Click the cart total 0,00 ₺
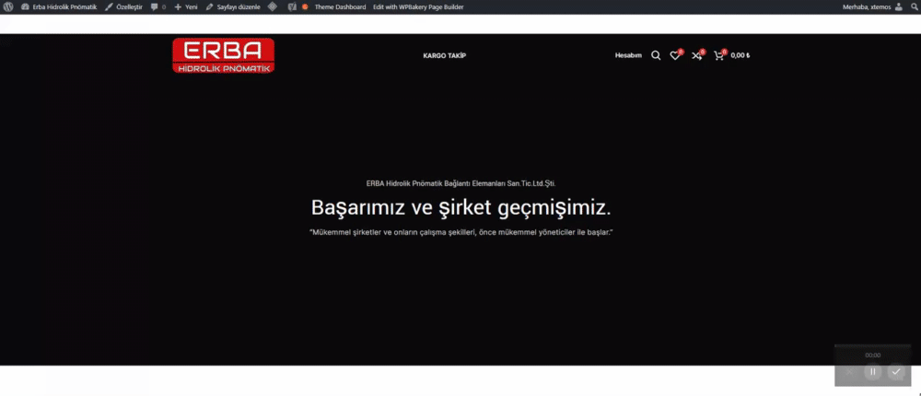This screenshot has width=921, height=396. (740, 56)
